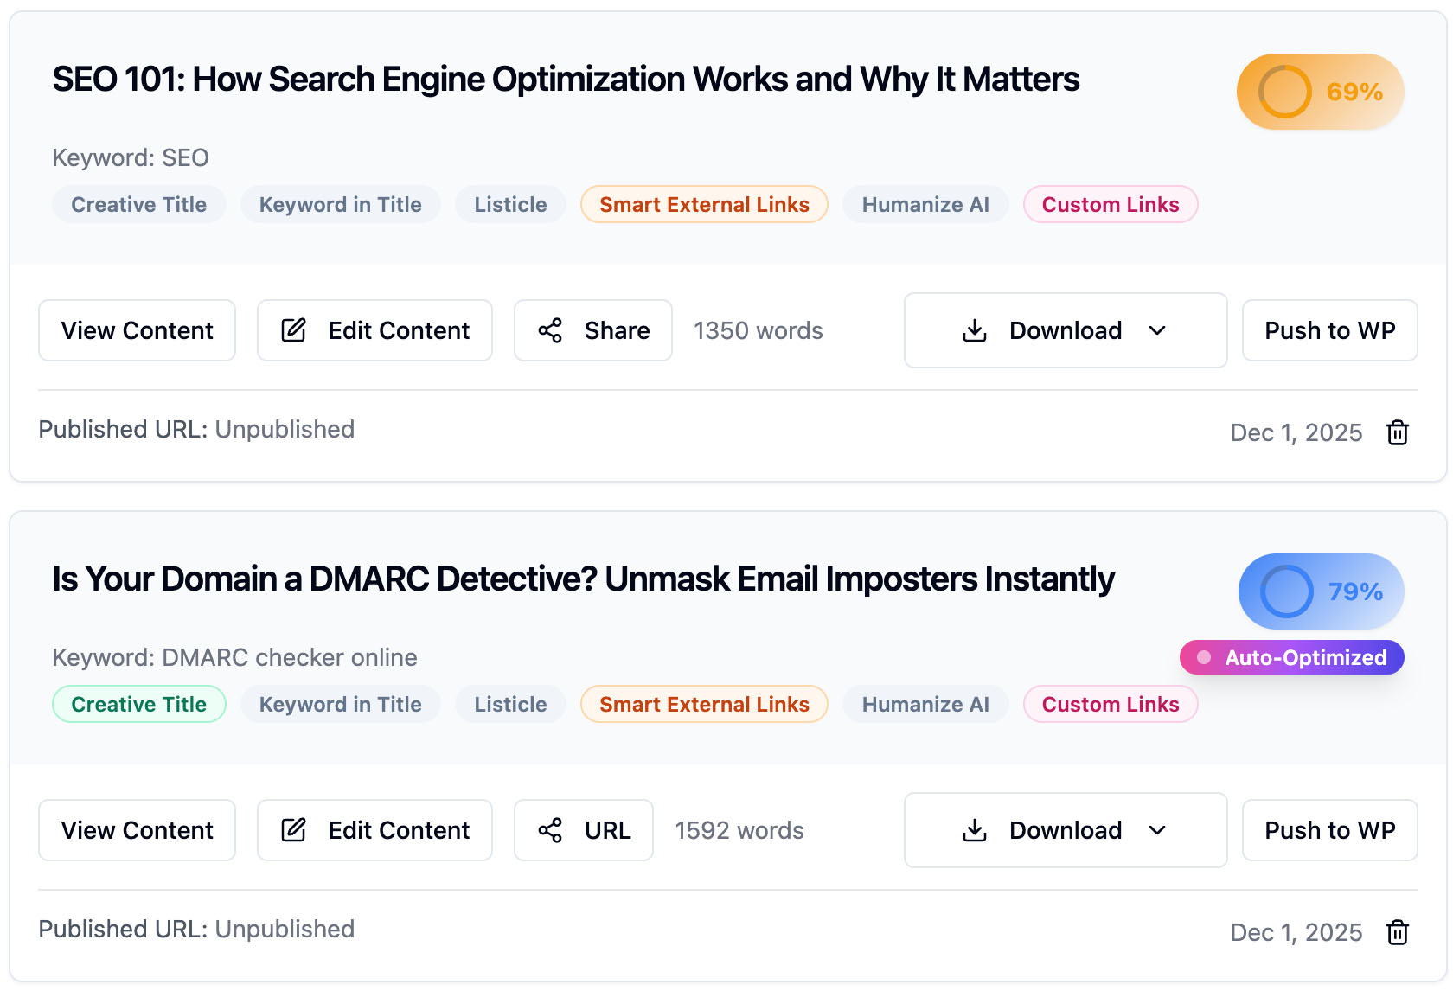Click the 1592 words count
Viewport: 1453px width, 991px height.
[739, 830]
